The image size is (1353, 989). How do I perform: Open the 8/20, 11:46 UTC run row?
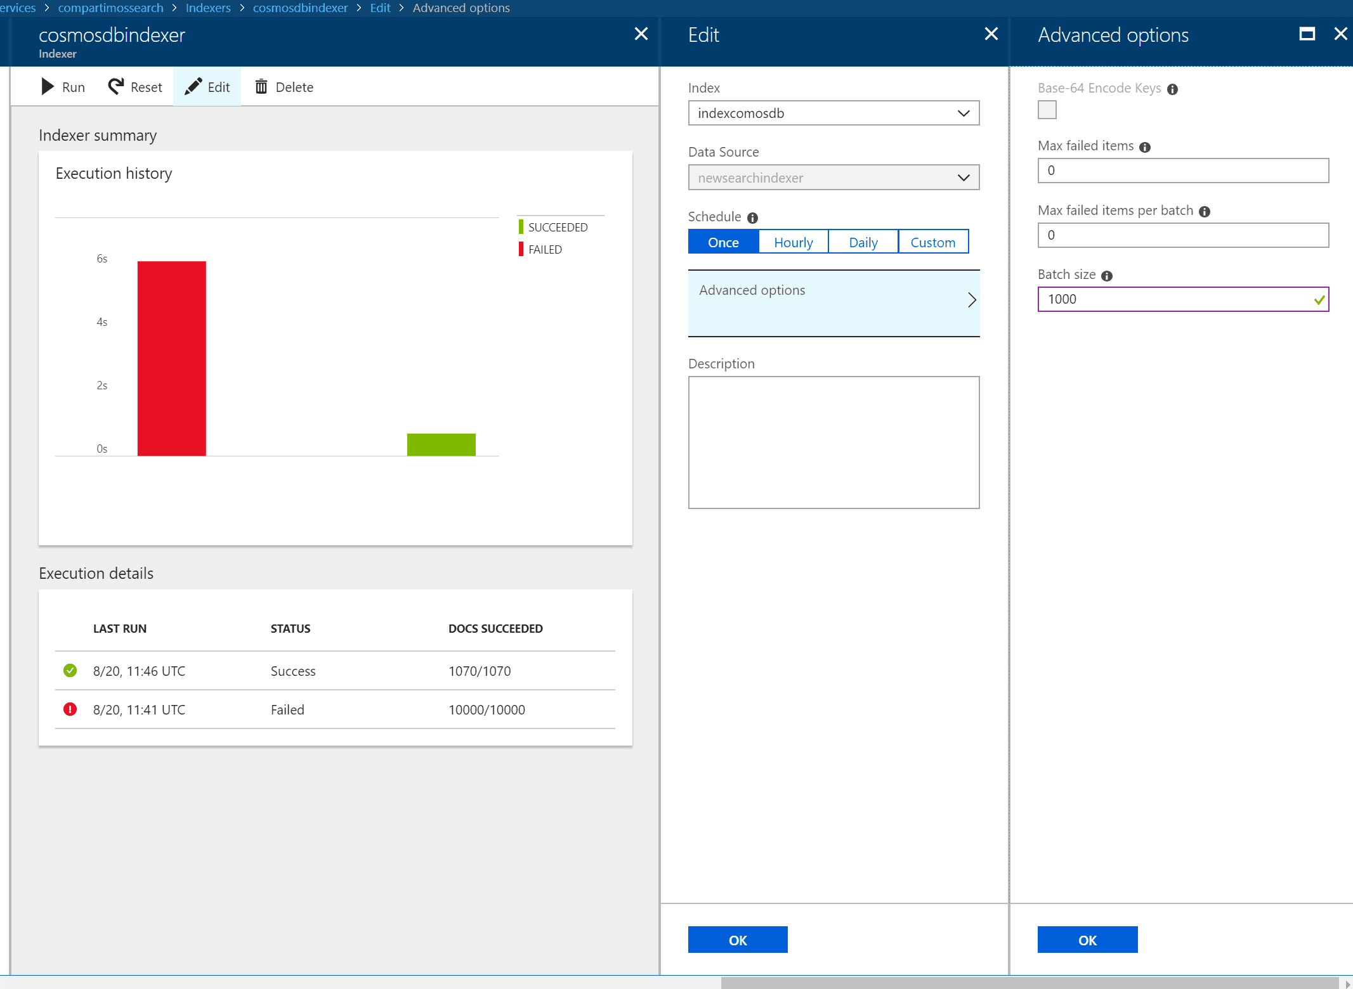click(335, 671)
